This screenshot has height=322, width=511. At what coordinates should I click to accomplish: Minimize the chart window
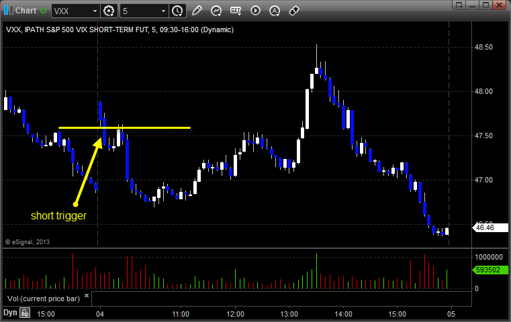(473, 5)
